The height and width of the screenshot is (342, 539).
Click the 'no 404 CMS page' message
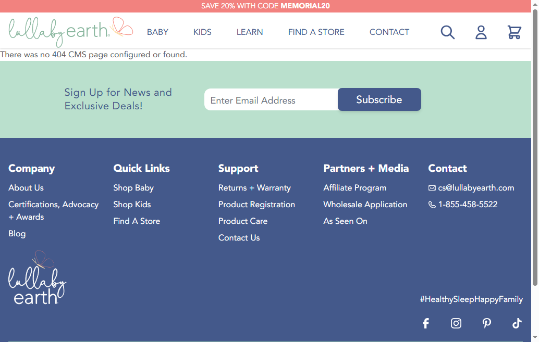[x=94, y=55]
